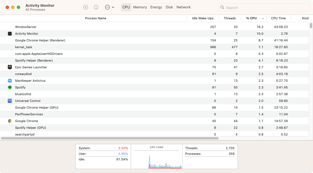This screenshot has height=173, width=313.
Task: Select the coreaudiod process
Action: click(23, 74)
